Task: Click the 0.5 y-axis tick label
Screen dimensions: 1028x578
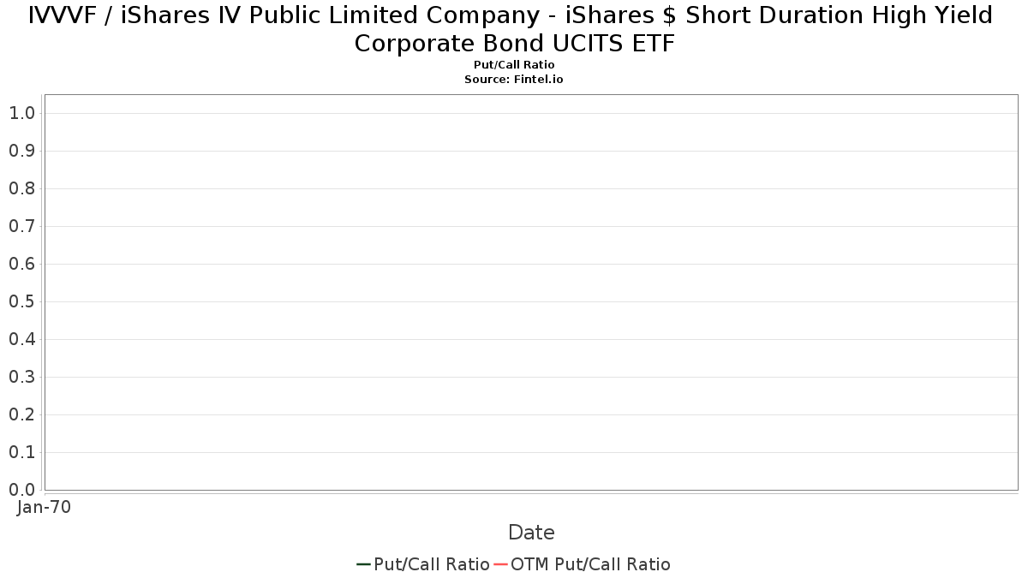Action: click(x=21, y=301)
